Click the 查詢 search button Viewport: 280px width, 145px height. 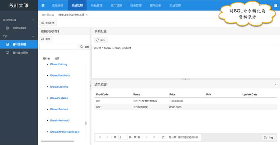(x=84, y=47)
